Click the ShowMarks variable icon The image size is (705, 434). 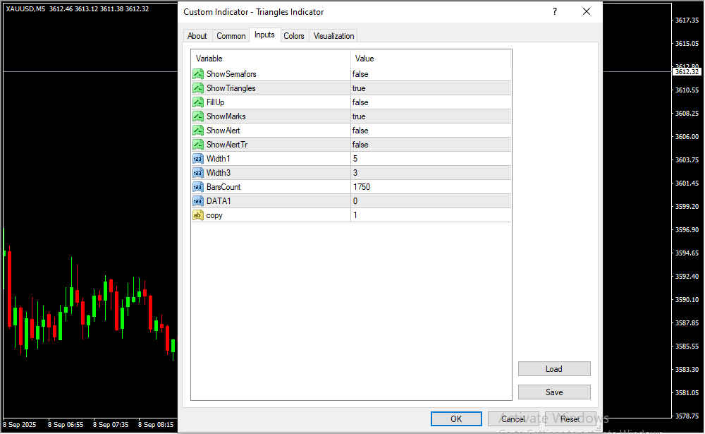click(x=198, y=116)
